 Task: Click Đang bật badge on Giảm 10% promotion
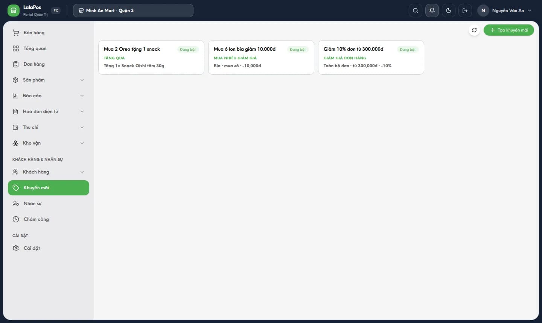408,50
